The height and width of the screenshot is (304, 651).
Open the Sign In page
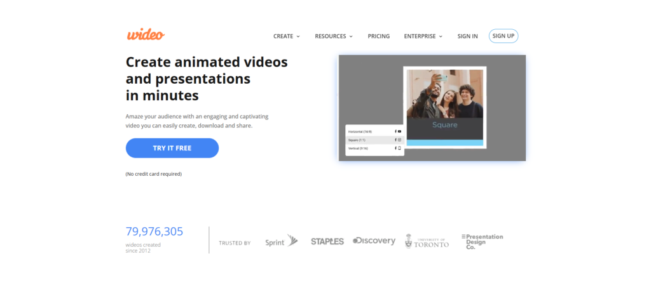coord(467,36)
